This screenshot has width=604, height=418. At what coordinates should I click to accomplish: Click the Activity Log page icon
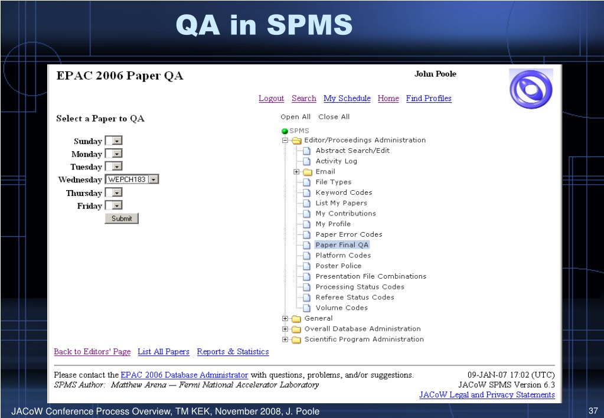click(x=306, y=161)
